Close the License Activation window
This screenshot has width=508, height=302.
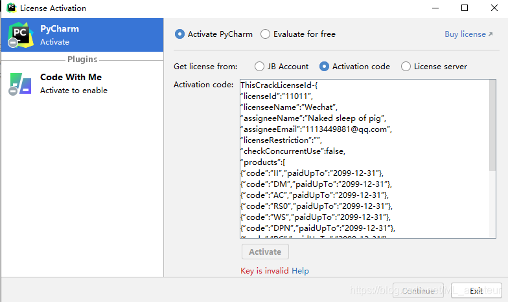click(x=494, y=8)
